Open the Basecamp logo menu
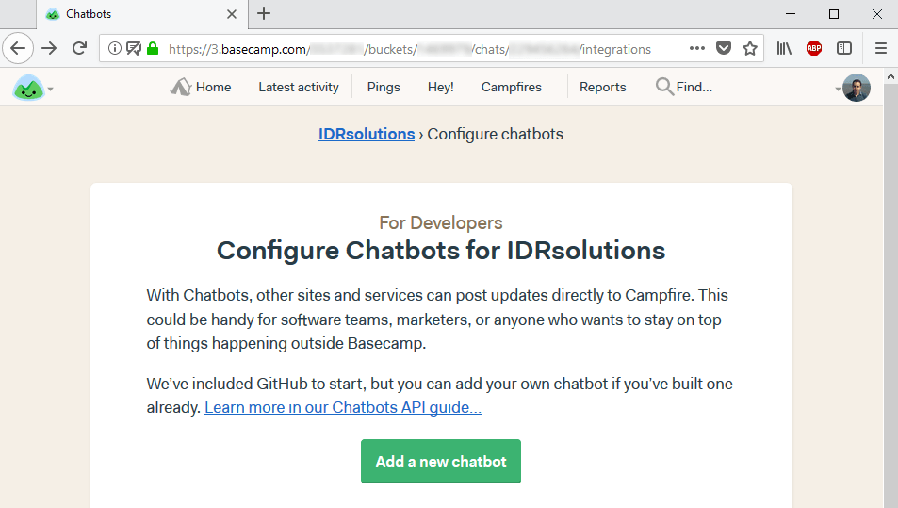 pos(33,88)
